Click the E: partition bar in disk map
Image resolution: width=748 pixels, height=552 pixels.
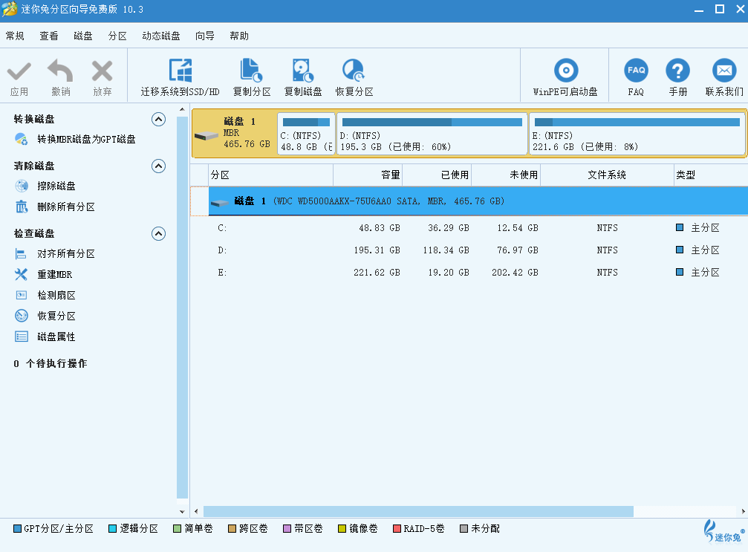pyautogui.click(x=637, y=134)
